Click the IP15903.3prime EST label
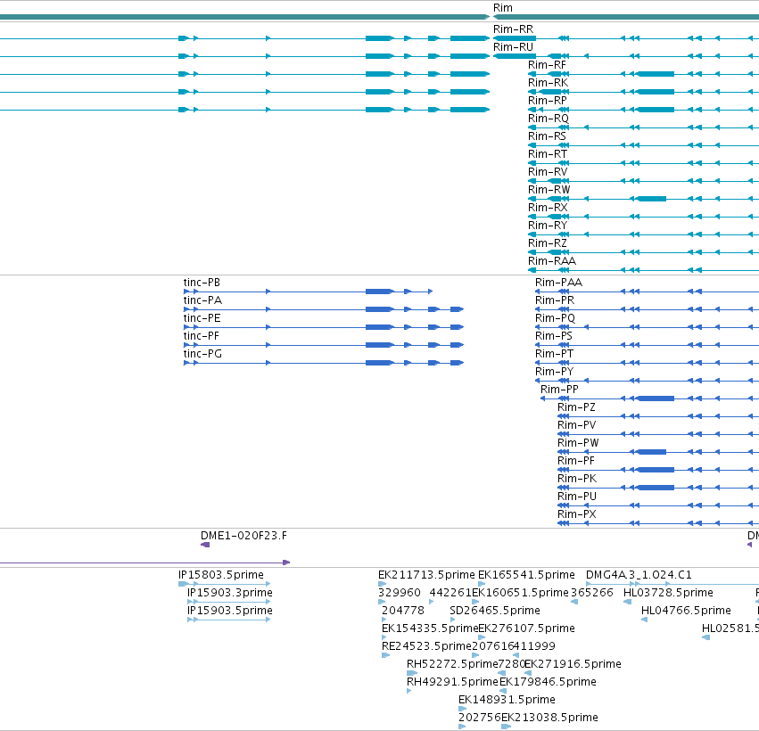 click(x=229, y=593)
